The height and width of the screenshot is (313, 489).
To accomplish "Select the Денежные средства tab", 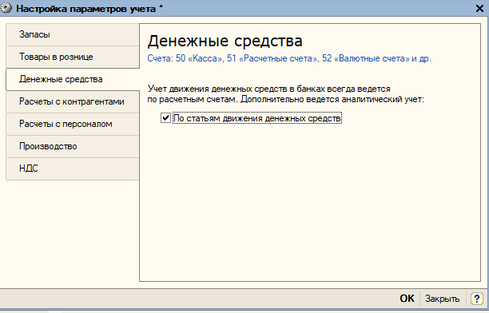I will click(x=73, y=80).
